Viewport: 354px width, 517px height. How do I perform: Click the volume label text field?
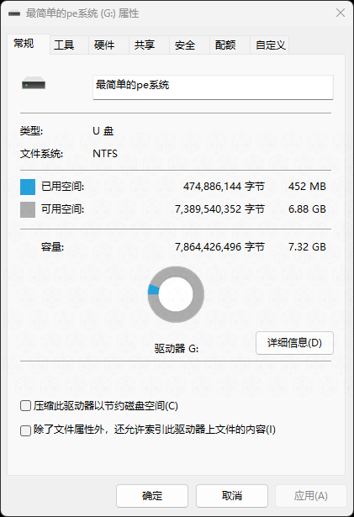(x=213, y=87)
